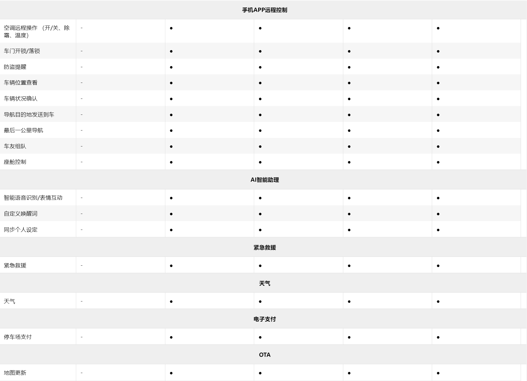This screenshot has width=527, height=381.
Task: Click the 导航目的地发送到车 row label
Action: 29,115
